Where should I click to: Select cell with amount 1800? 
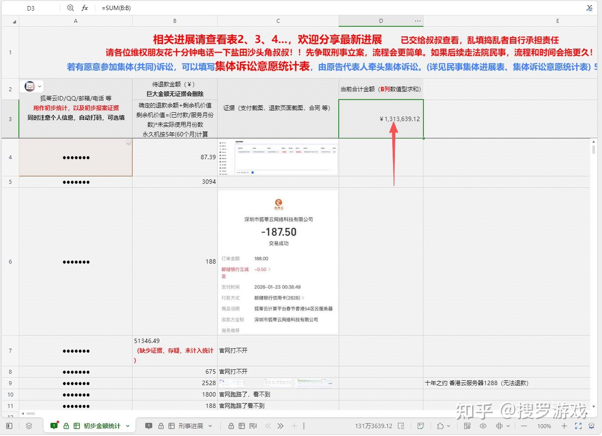coord(175,394)
